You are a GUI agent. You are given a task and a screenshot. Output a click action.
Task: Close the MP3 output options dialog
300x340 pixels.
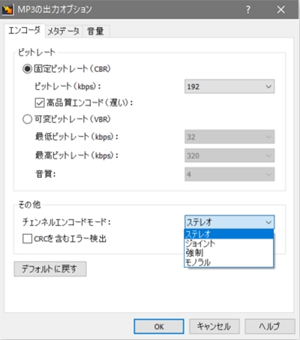click(x=281, y=10)
